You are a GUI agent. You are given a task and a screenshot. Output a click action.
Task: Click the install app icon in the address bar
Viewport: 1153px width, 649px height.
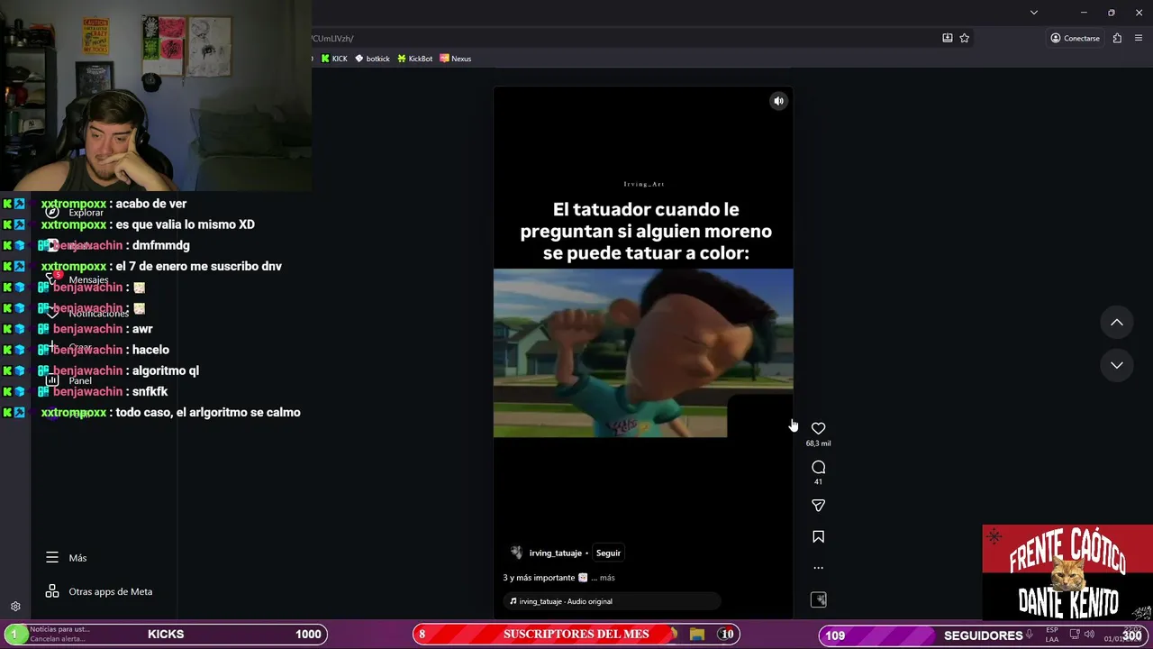[x=947, y=38]
